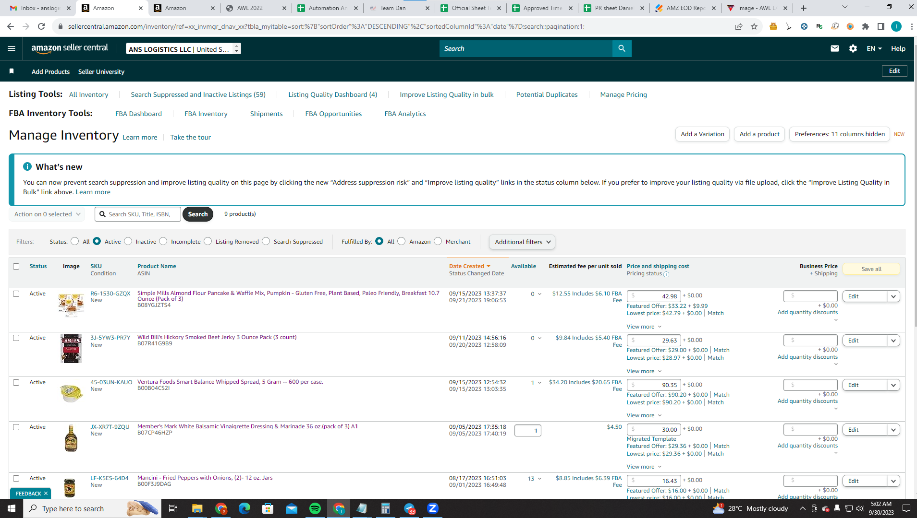Click Add a product button
The height and width of the screenshot is (518, 917).
[759, 134]
